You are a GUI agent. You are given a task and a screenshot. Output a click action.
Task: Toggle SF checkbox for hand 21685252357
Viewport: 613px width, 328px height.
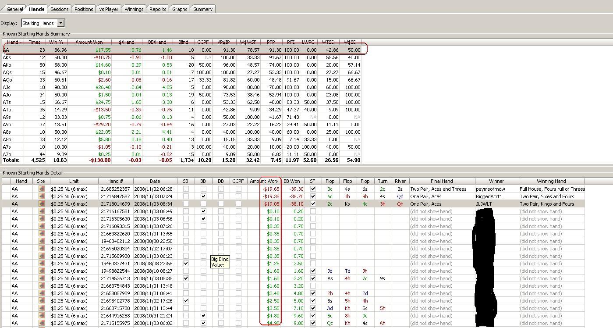(x=313, y=189)
